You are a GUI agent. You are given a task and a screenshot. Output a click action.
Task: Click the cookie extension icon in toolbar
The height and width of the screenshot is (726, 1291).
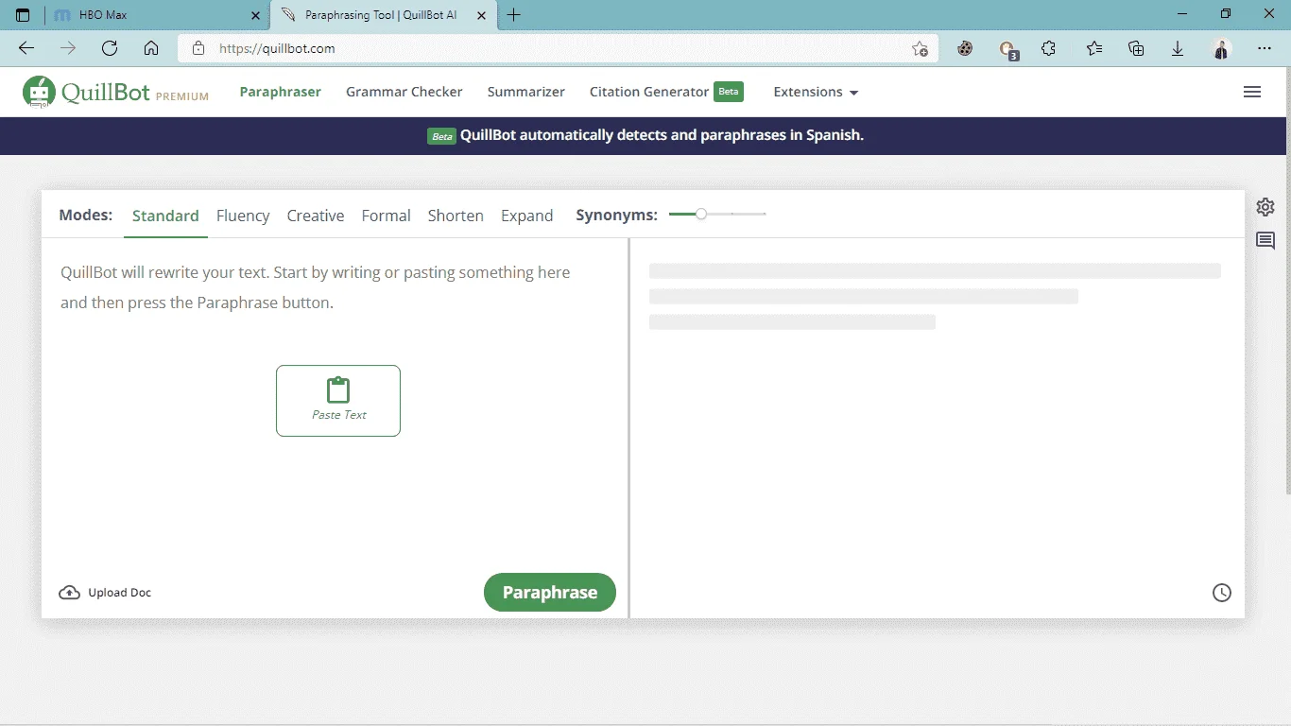pos(965,48)
